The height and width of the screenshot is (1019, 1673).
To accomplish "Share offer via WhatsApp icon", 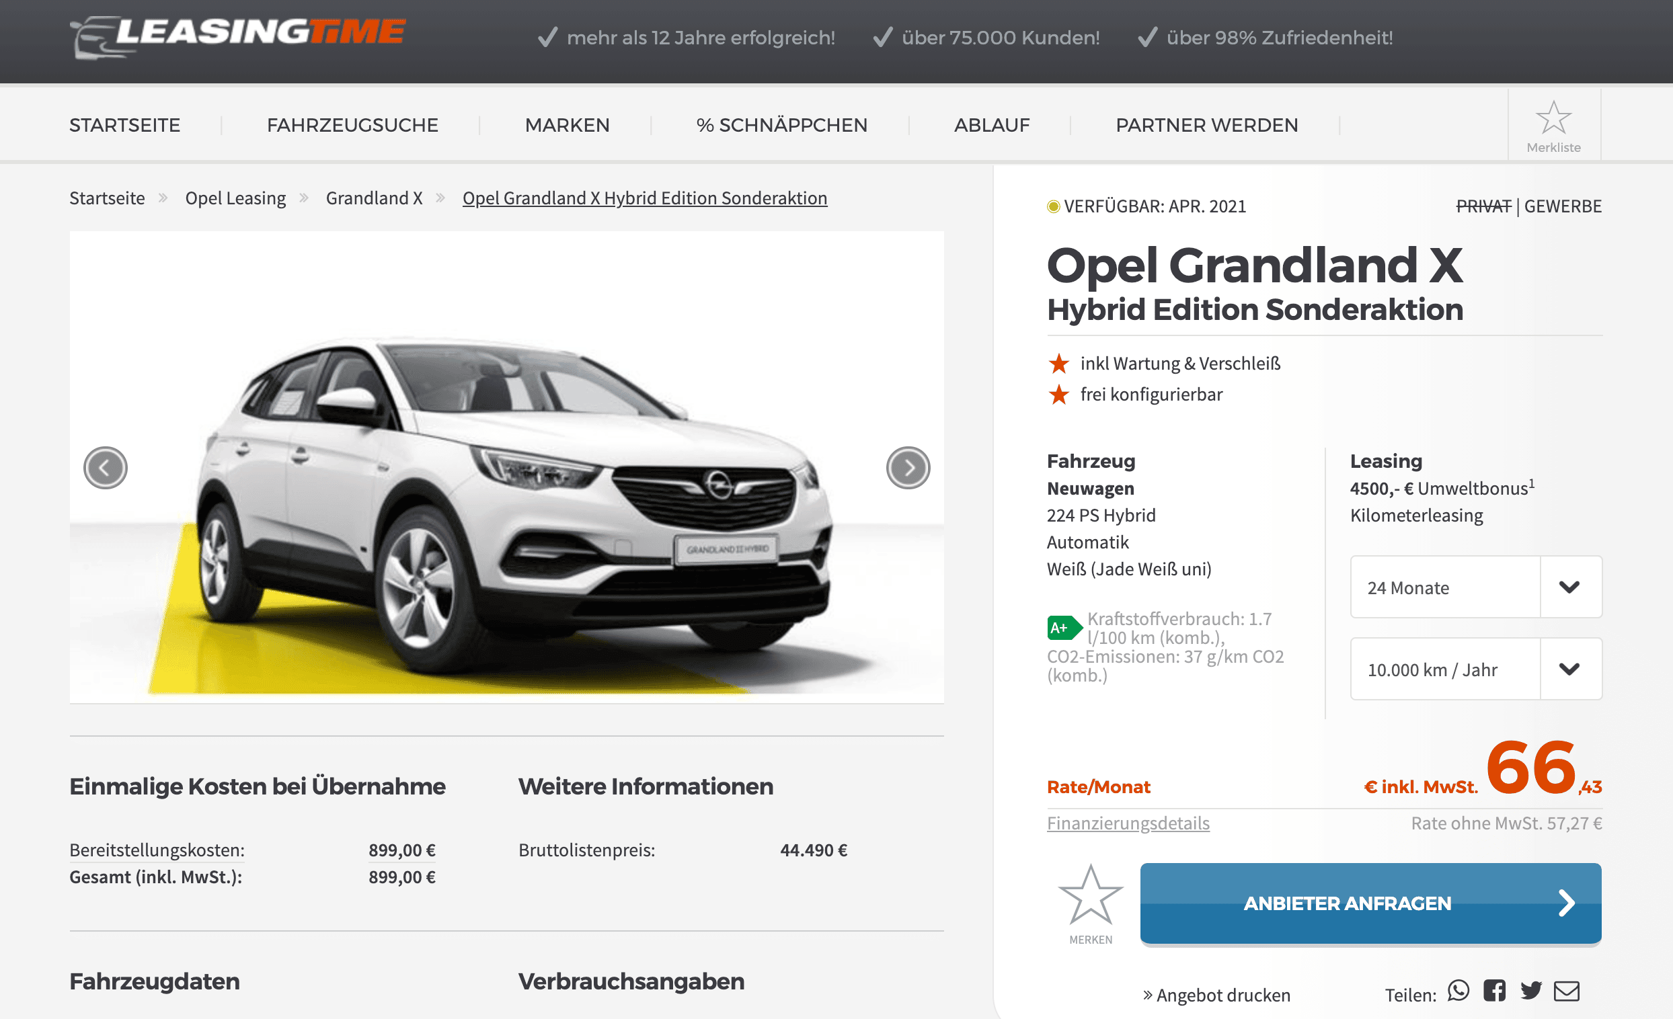I will pos(1458,991).
